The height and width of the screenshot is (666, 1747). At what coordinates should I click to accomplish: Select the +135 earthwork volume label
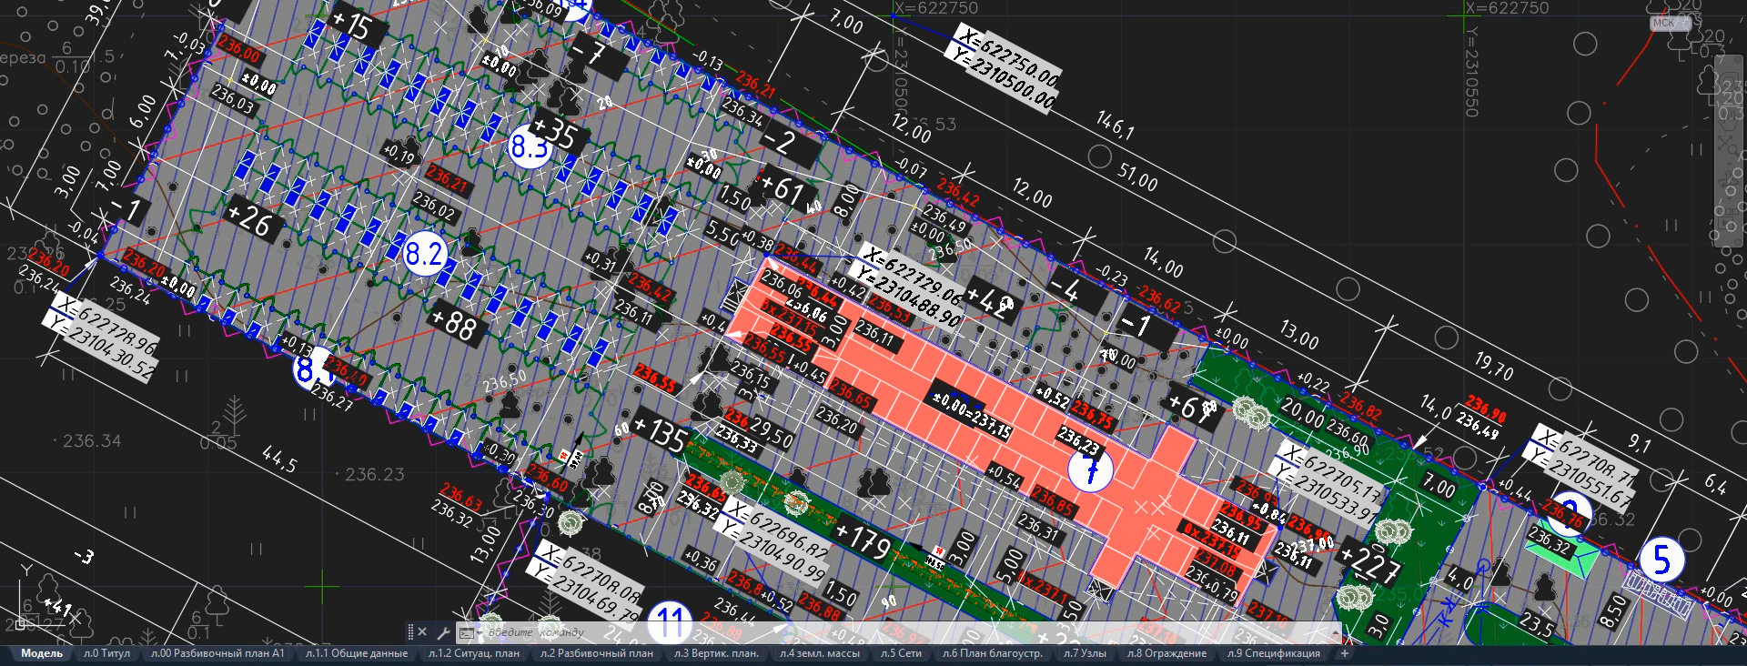pos(661,433)
